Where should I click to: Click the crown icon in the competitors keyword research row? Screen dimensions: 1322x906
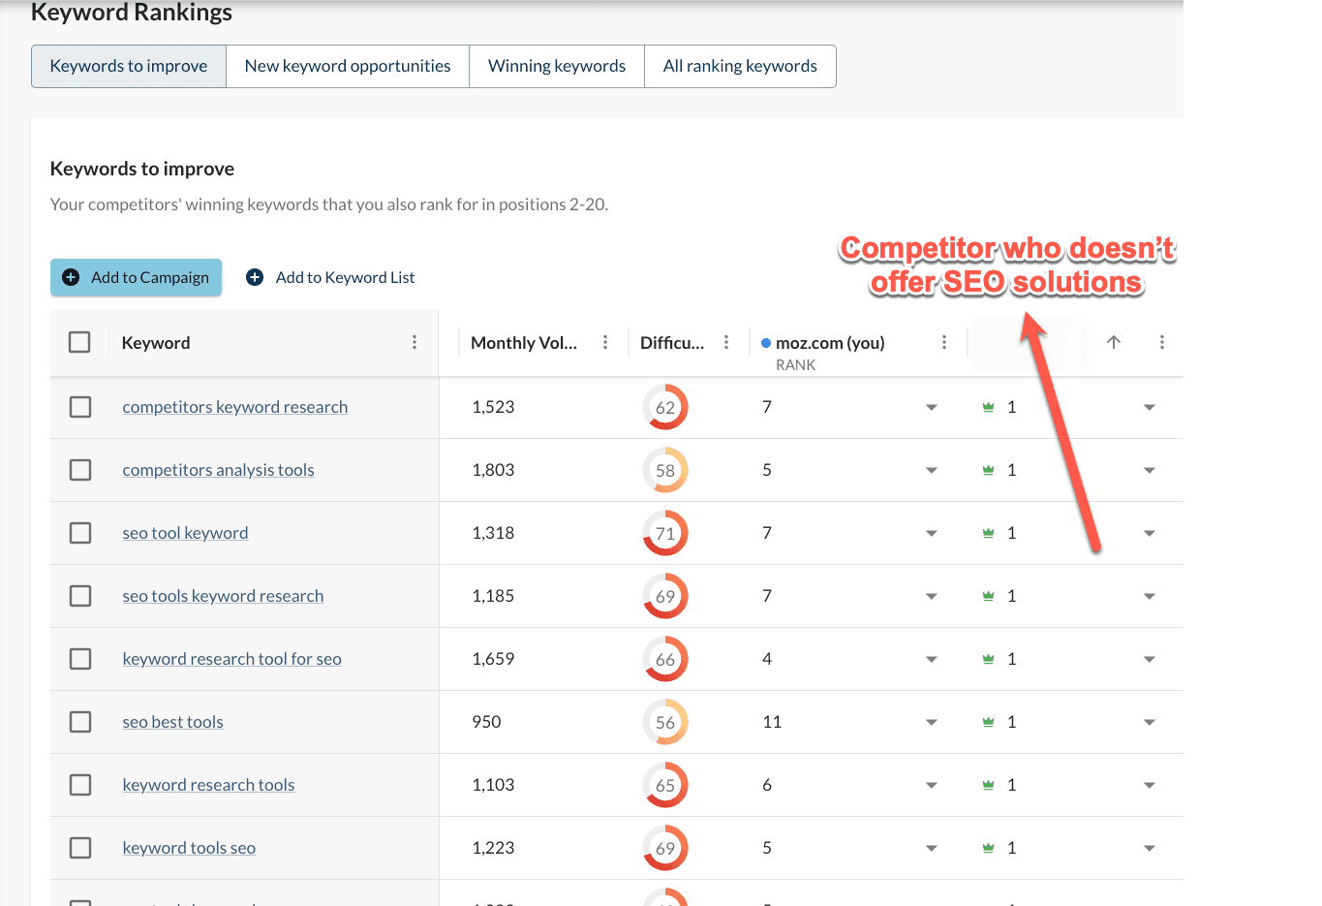pyautogui.click(x=988, y=407)
